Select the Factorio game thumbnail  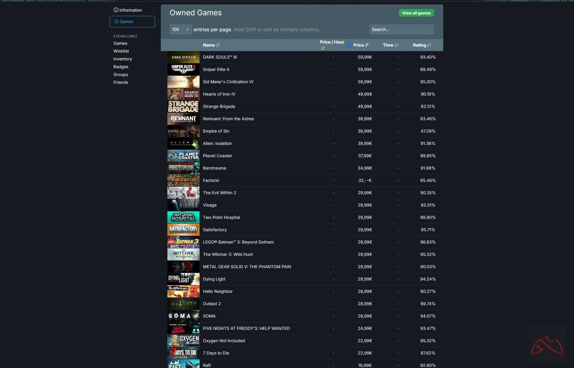(x=183, y=180)
